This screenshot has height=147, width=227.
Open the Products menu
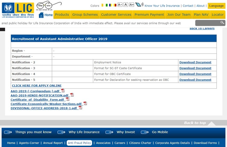coord(62,15)
